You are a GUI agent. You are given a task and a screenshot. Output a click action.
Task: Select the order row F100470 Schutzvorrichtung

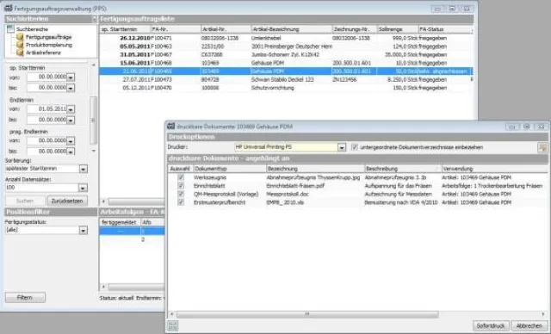286,88
